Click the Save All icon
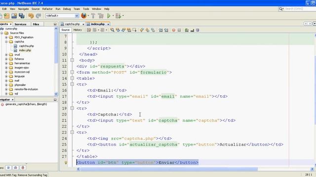The height and width of the screenshot is (177, 316). (22, 16)
